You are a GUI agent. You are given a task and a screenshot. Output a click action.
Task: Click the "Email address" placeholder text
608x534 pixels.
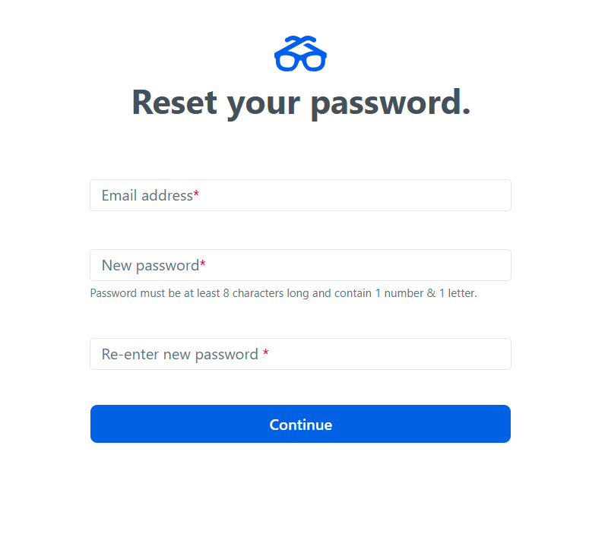[x=147, y=195]
